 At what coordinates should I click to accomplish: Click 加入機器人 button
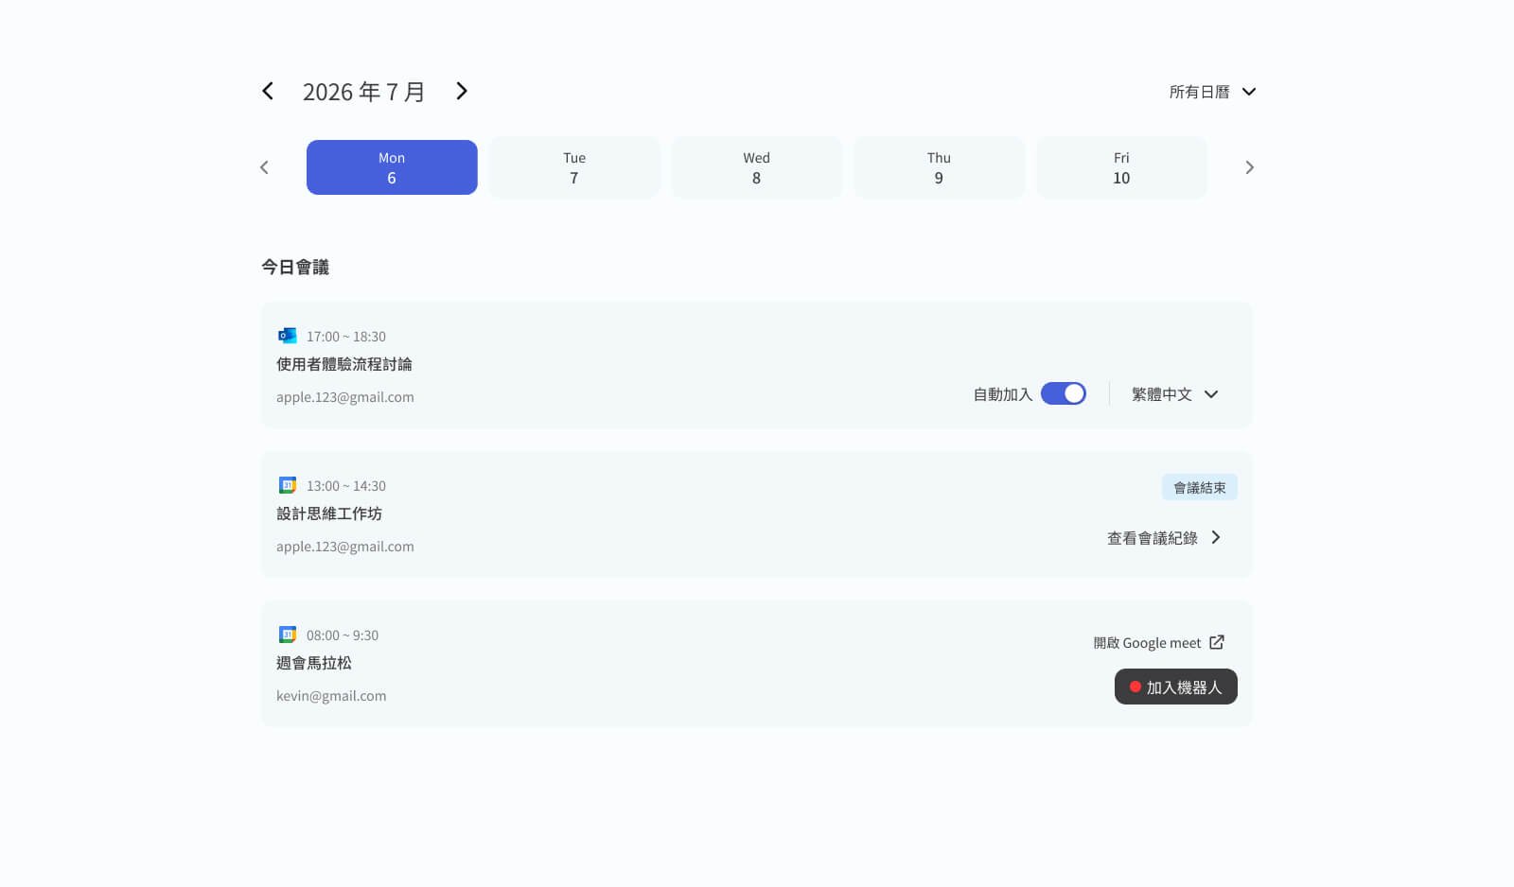click(x=1175, y=687)
